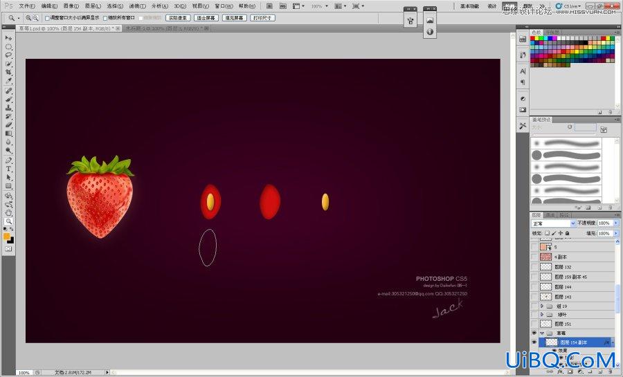The width and height of the screenshot is (623, 377).
Task: Enable zoom all windows checkbox
Action: [x=105, y=18]
